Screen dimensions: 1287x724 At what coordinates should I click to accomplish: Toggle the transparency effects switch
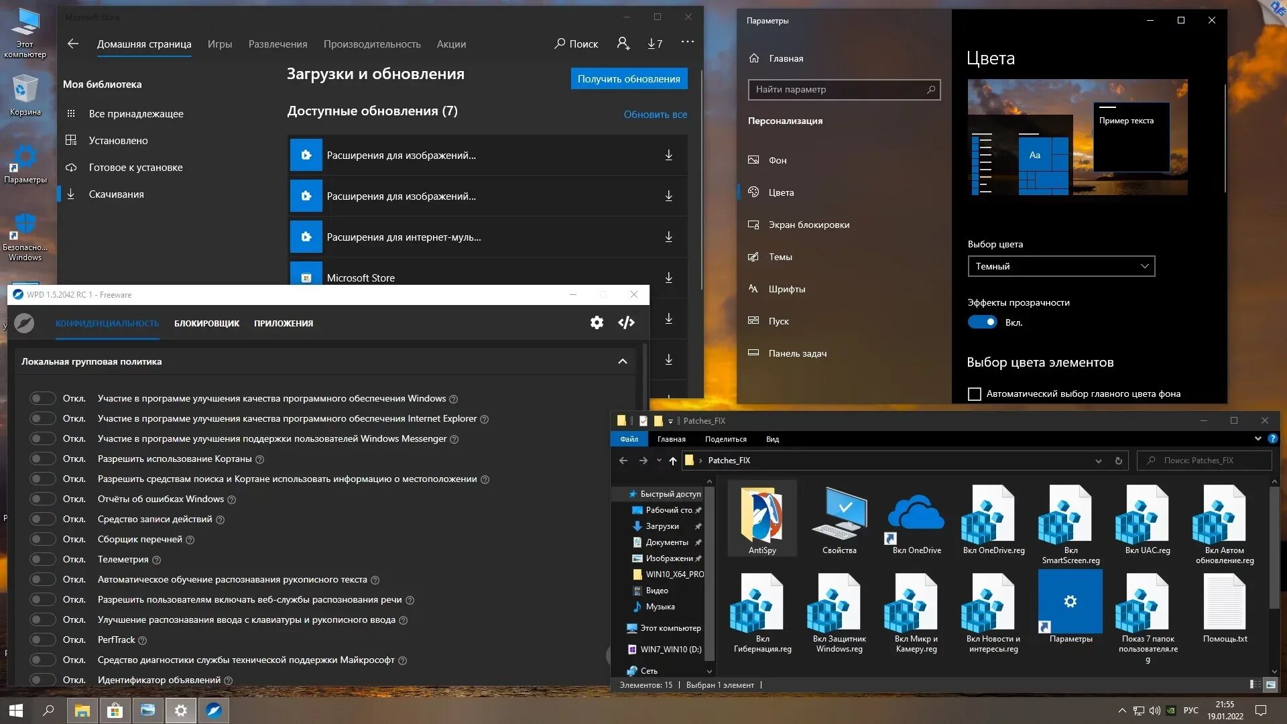983,322
